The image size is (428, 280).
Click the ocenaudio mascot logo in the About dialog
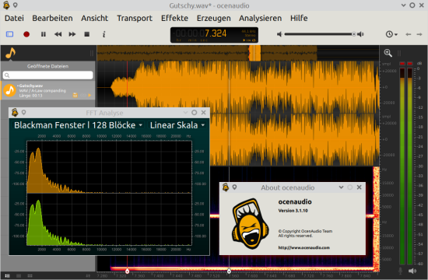click(251, 224)
